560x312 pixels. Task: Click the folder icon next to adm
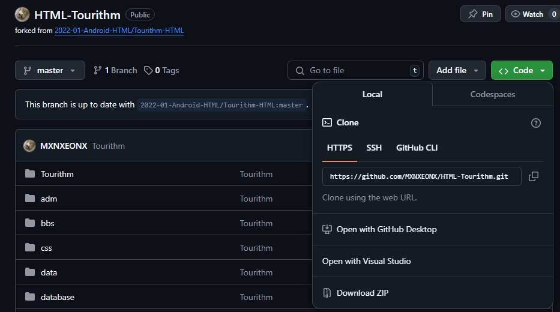30,198
